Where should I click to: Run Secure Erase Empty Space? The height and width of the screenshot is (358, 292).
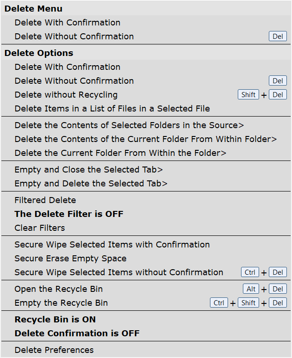(70, 259)
